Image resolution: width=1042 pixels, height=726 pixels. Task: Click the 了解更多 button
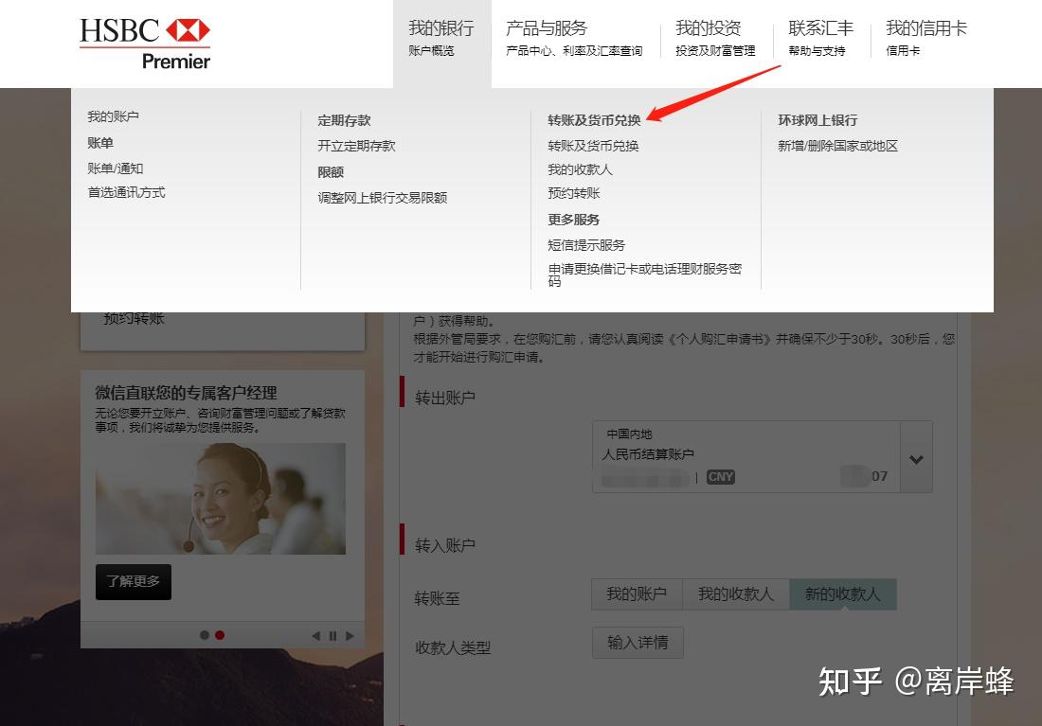[x=133, y=582]
